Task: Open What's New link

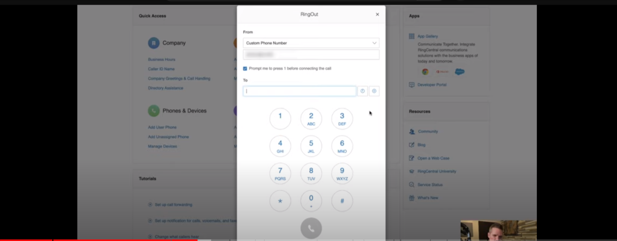Action: 428,198
